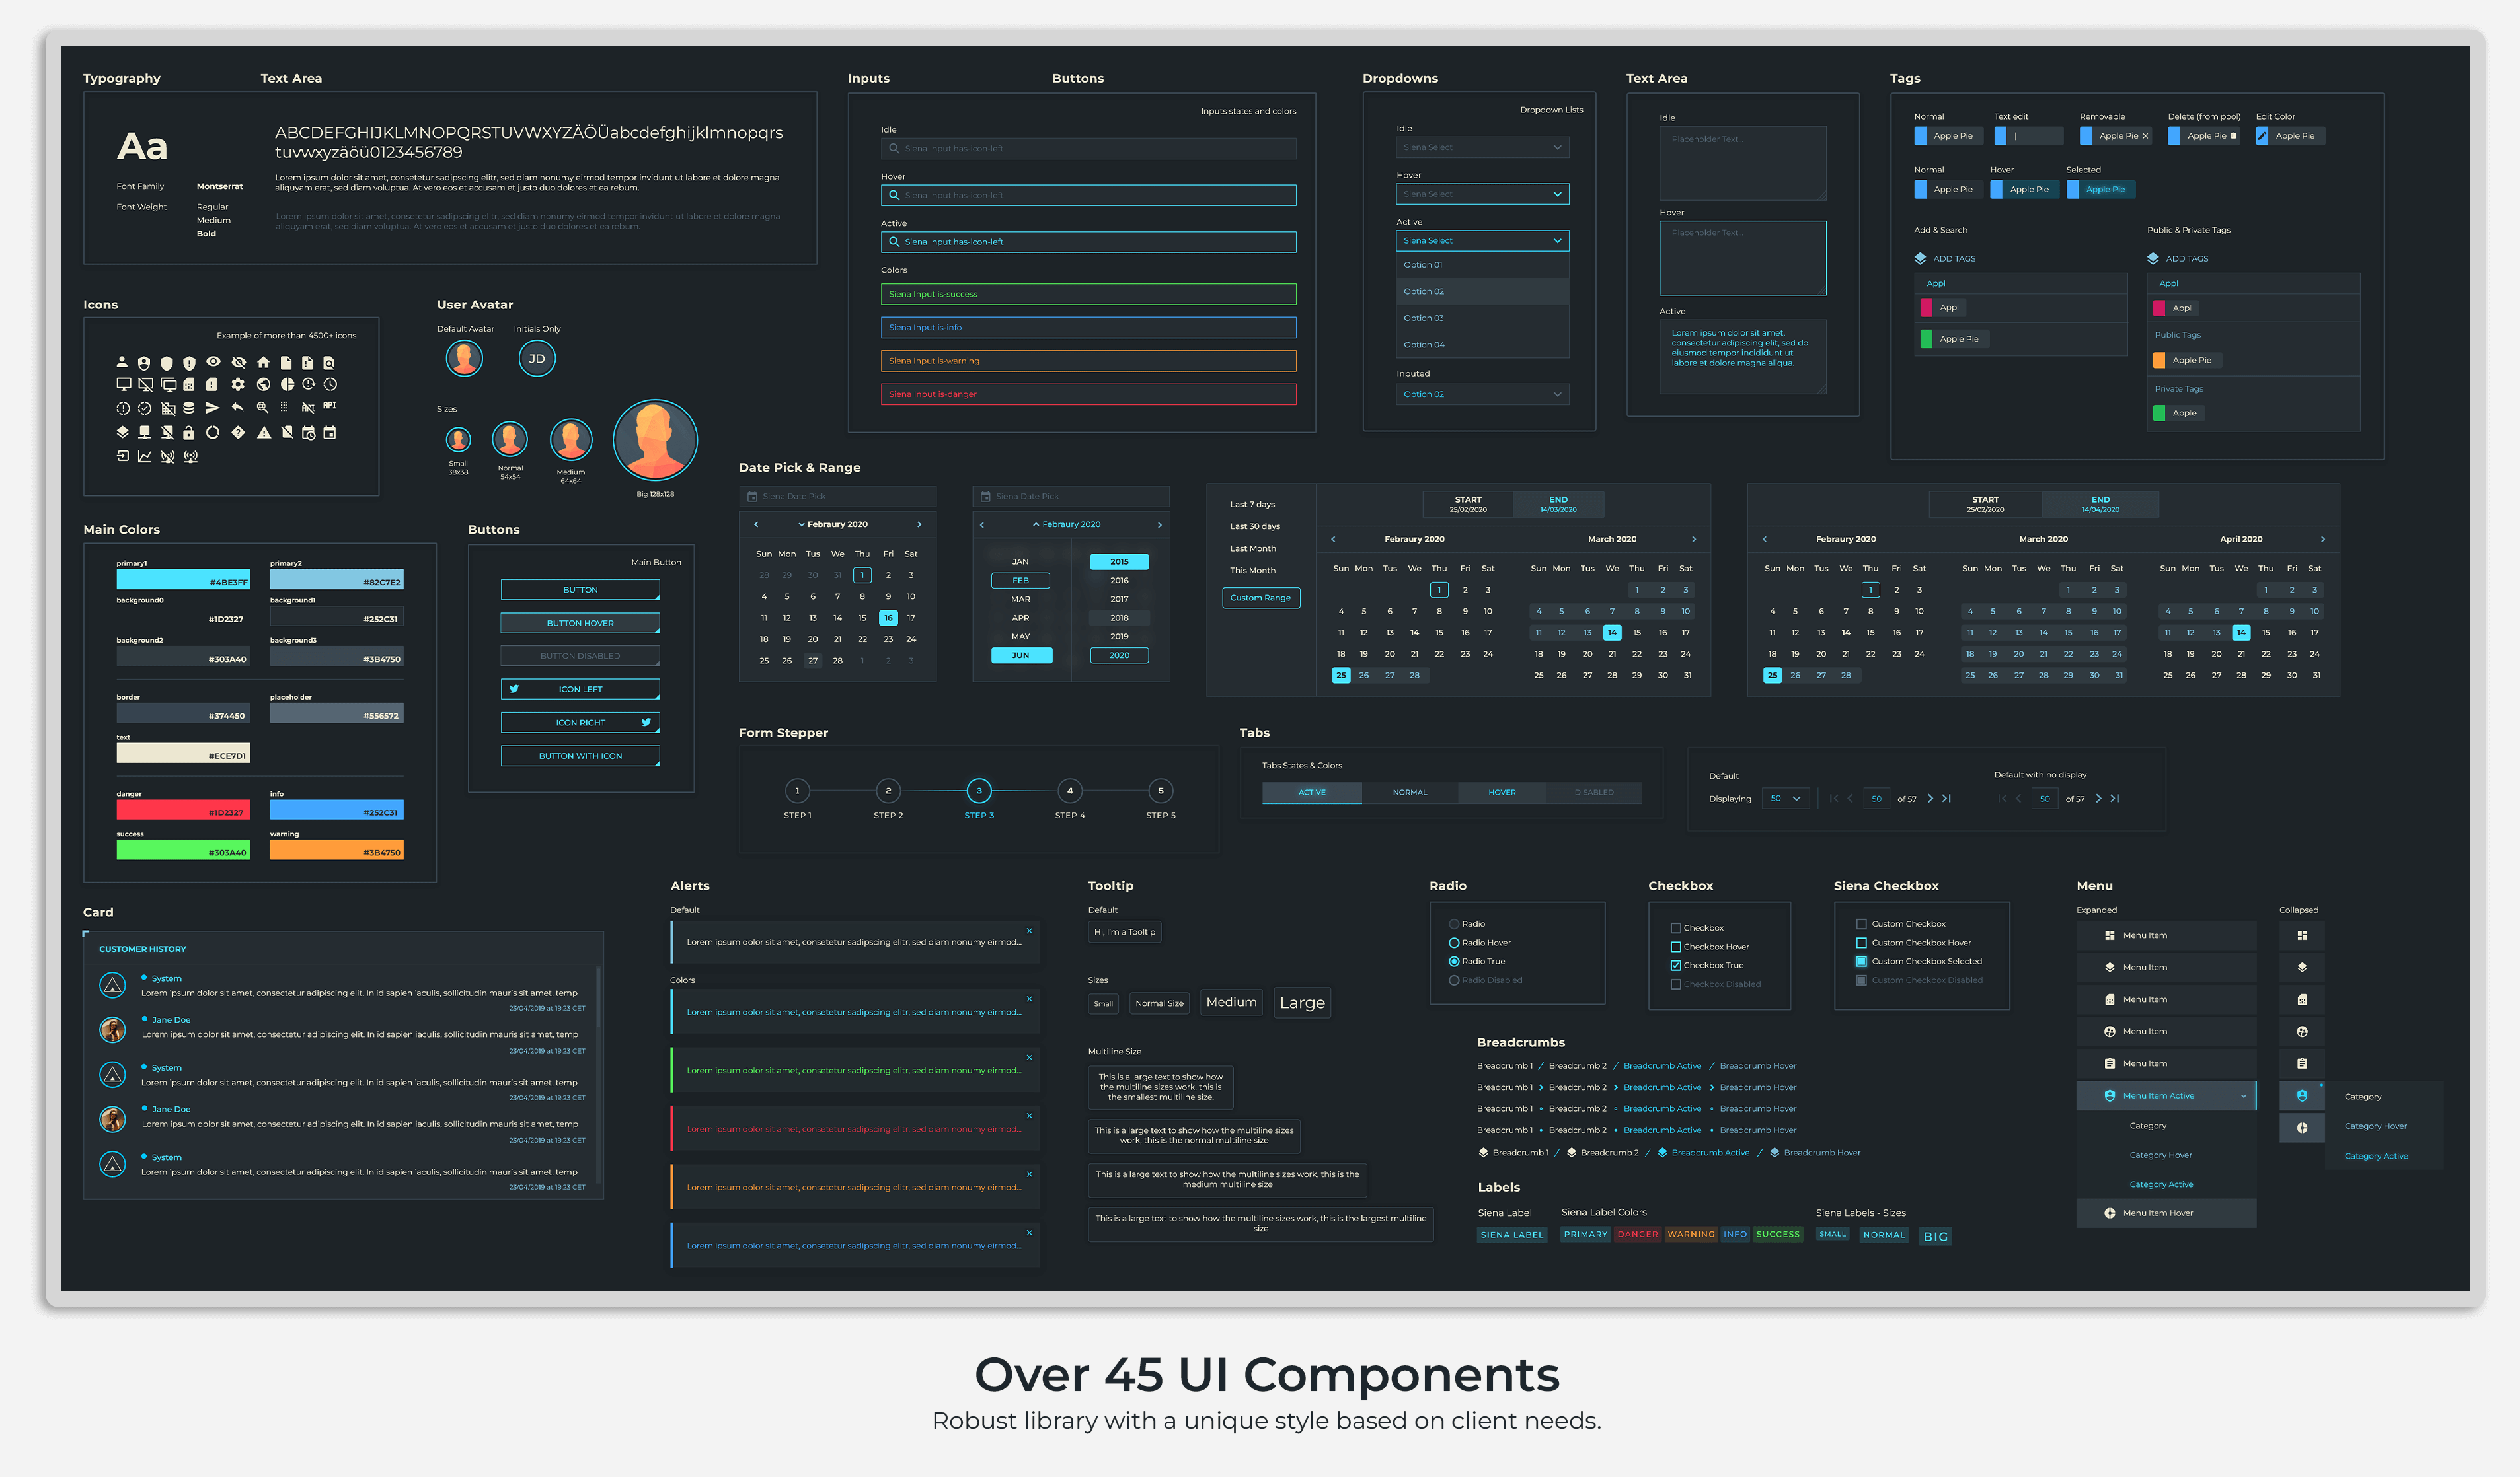
Task: Click trash icon on Delete (from pool) tag
Action: [2234, 136]
